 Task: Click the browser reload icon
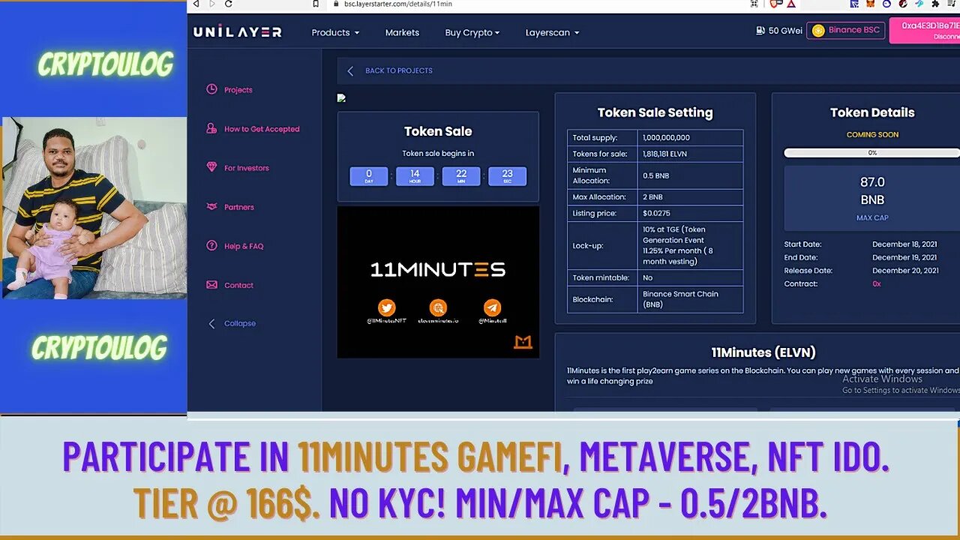point(229,4)
